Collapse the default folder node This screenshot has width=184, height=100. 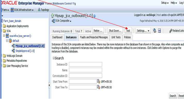click(x=7, y=41)
